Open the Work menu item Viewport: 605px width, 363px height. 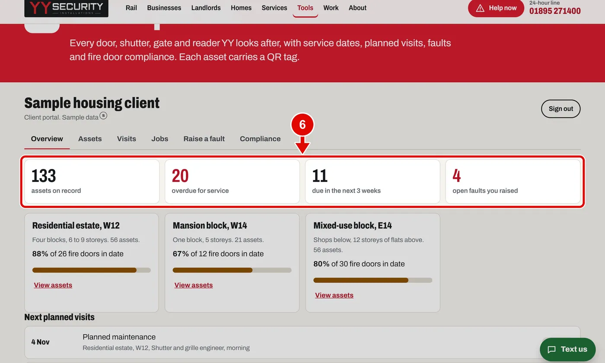point(331,8)
